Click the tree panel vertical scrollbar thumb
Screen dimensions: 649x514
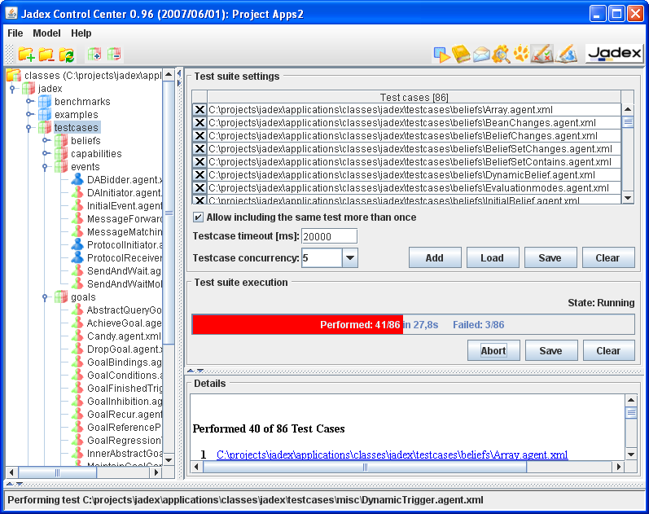tap(169, 213)
